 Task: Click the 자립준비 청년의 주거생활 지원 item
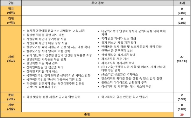(x=46, y=39)
